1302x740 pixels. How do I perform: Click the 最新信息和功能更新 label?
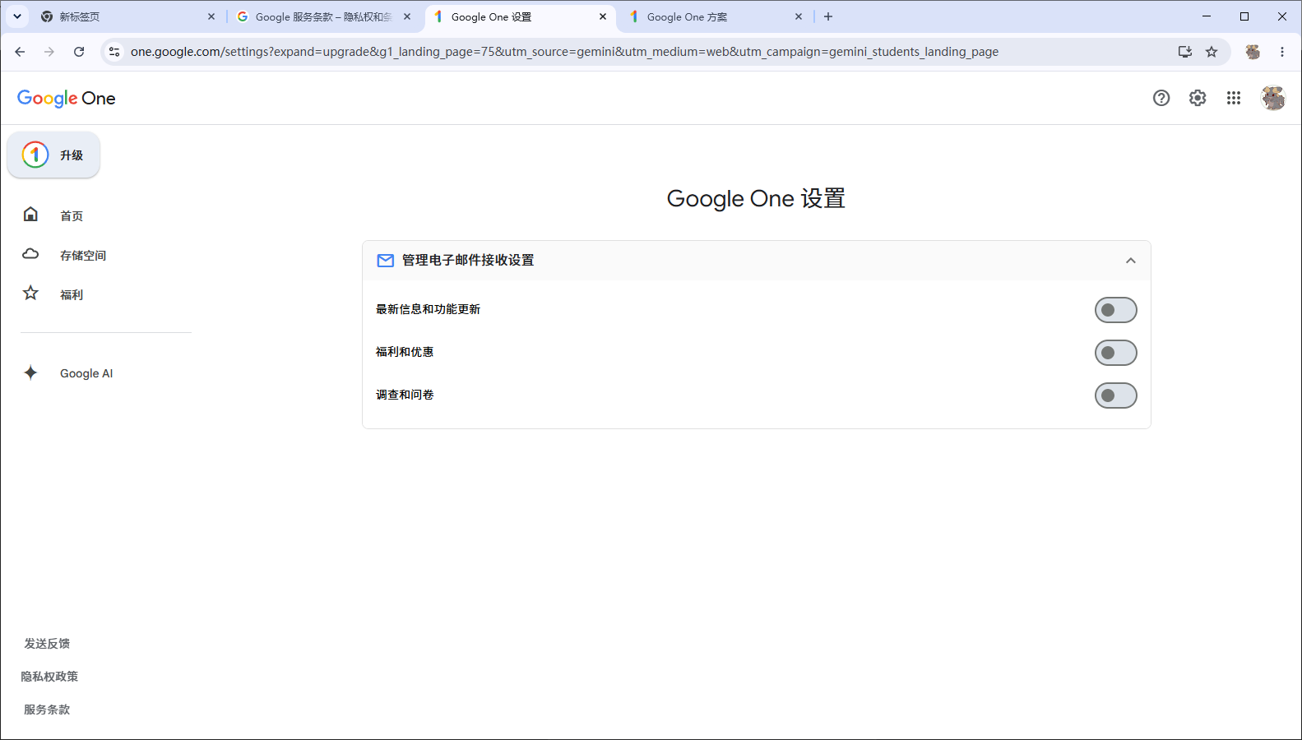(428, 309)
